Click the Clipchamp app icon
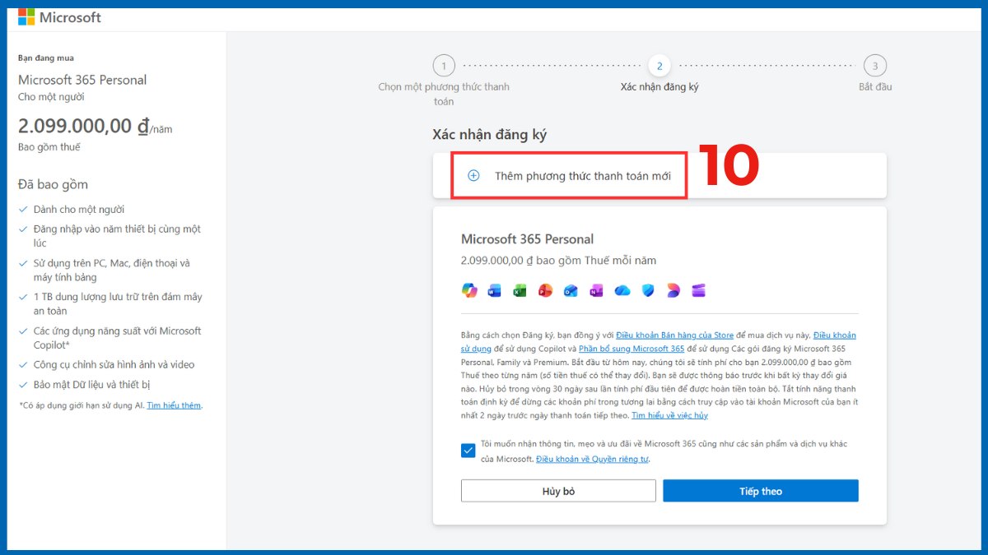 click(699, 290)
